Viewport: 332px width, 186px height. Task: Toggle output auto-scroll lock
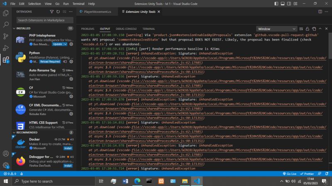pos(308,29)
